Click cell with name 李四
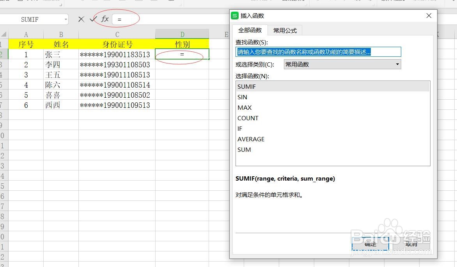The height and width of the screenshot is (267, 457). tap(61, 64)
